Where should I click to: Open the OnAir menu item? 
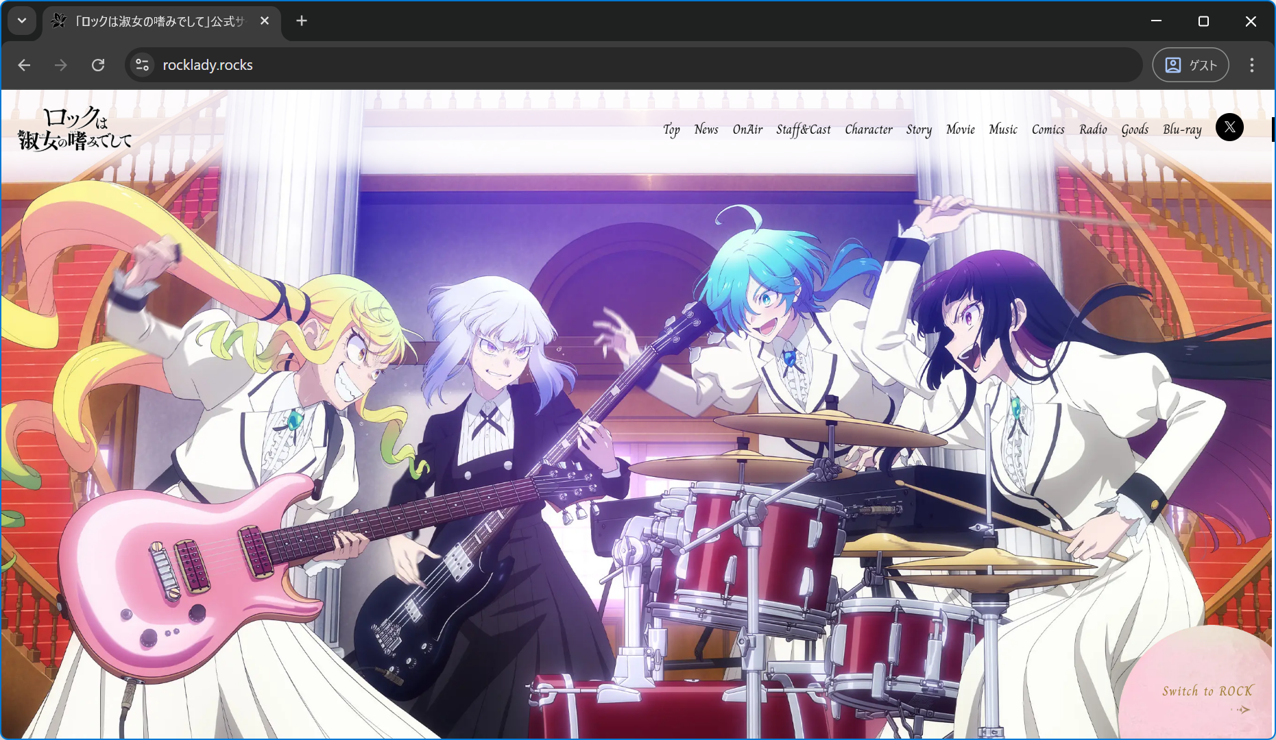click(x=747, y=129)
